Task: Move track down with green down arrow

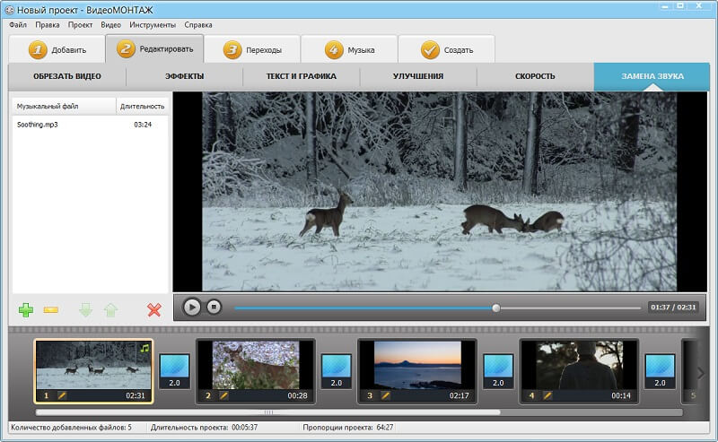Action: 85,310
